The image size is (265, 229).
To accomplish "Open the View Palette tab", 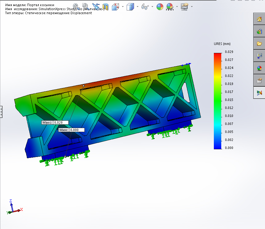I will pos(259,56).
